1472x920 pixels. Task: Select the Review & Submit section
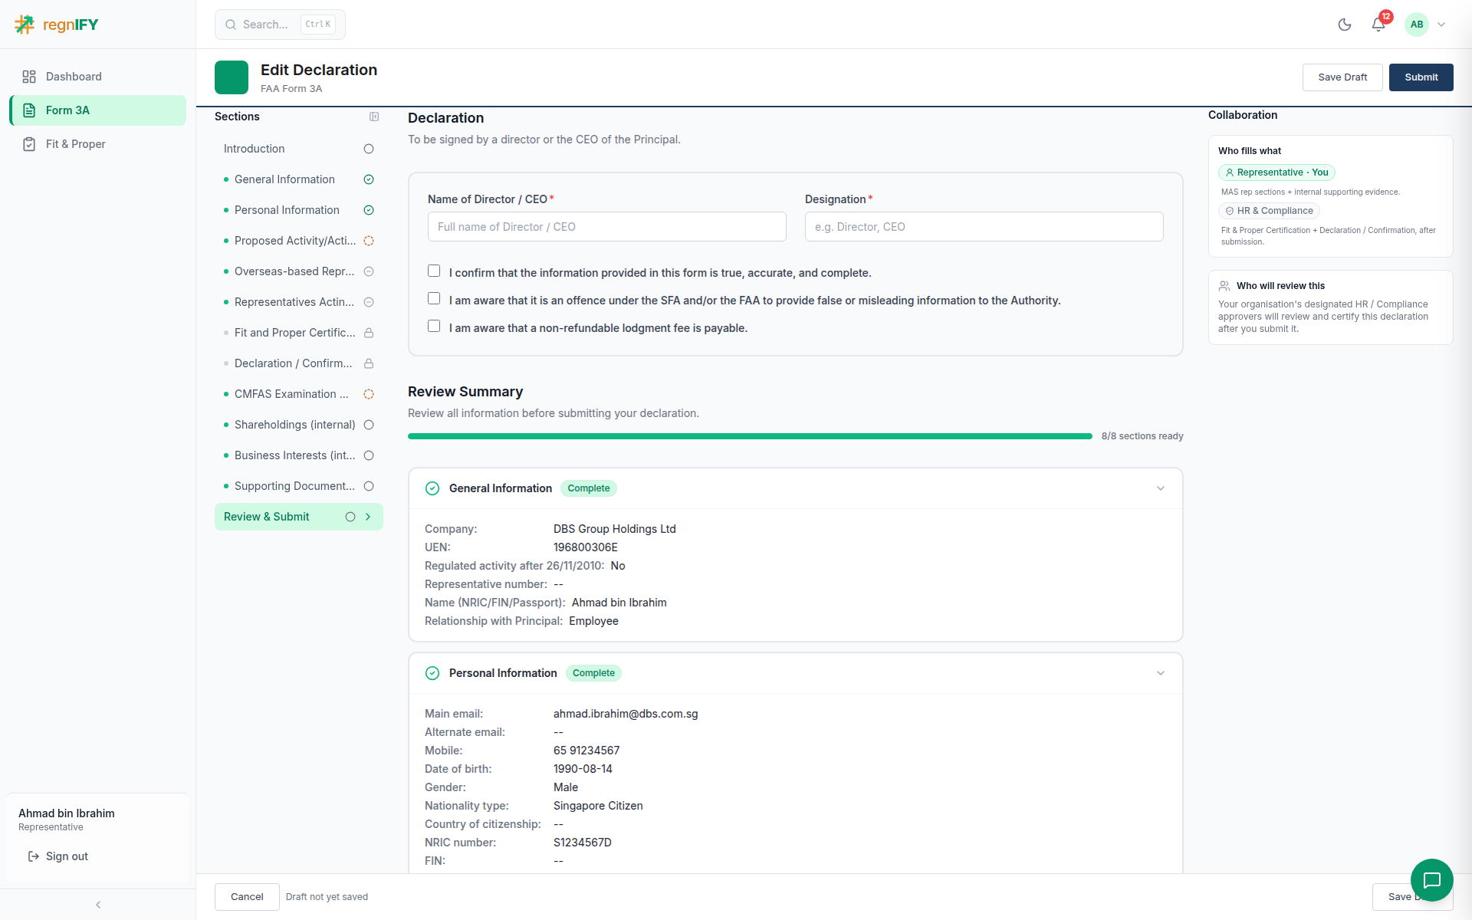coord(299,517)
